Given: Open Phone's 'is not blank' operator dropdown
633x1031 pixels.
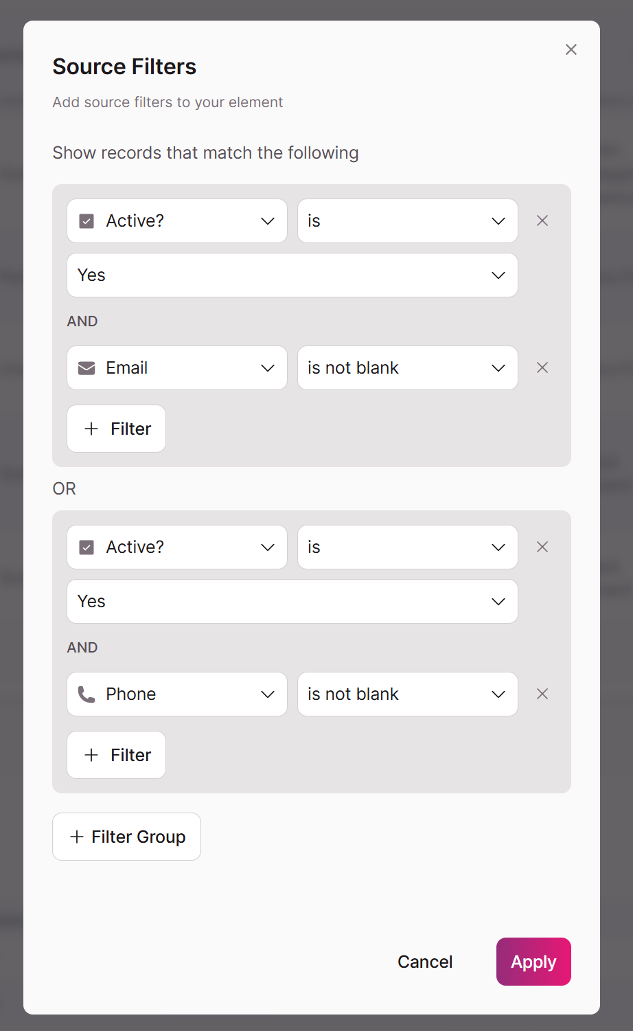Looking at the screenshot, I should pos(408,694).
